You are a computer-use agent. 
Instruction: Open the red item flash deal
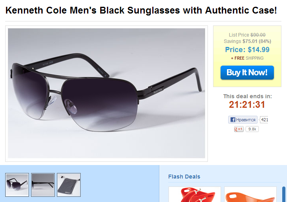pos(194,194)
